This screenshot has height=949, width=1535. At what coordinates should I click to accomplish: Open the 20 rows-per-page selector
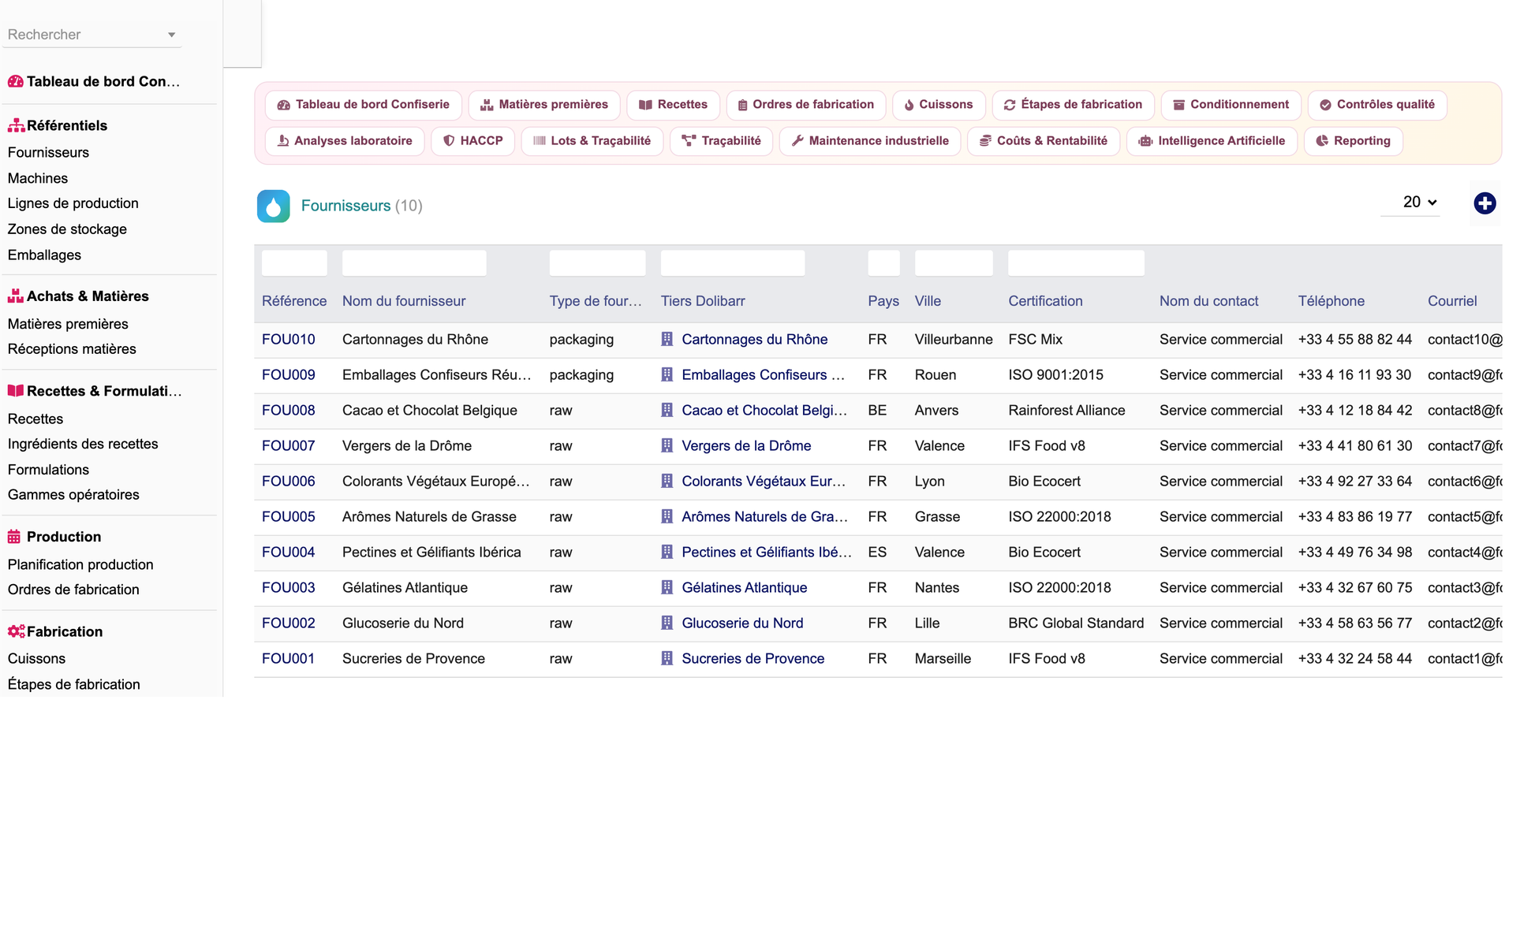pos(1420,203)
